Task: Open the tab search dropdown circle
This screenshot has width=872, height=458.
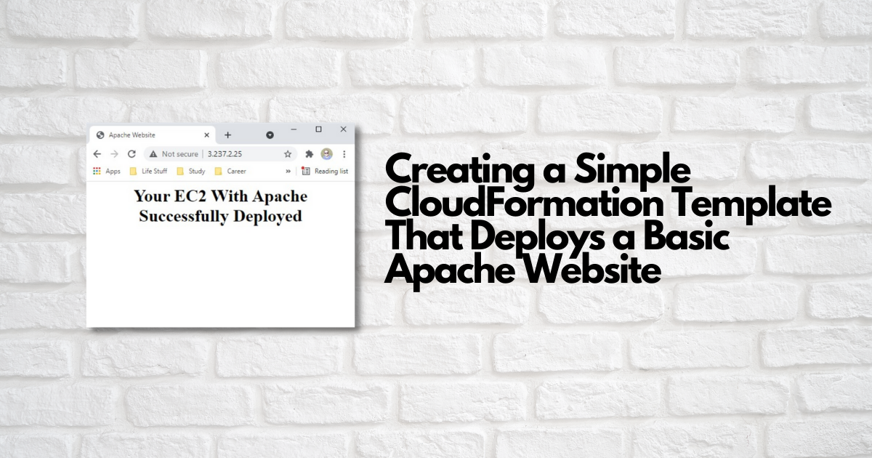Action: point(270,135)
